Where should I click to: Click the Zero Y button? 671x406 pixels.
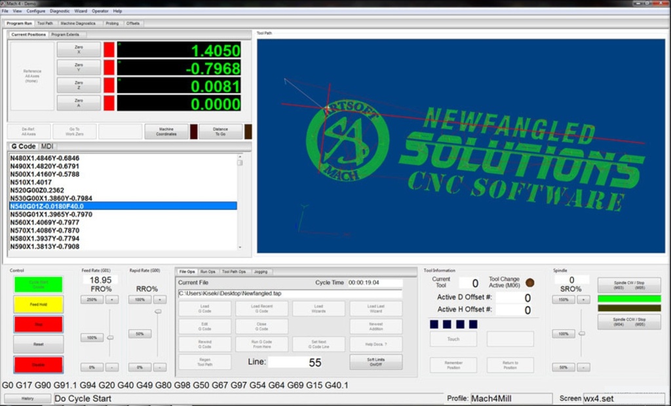(79, 67)
